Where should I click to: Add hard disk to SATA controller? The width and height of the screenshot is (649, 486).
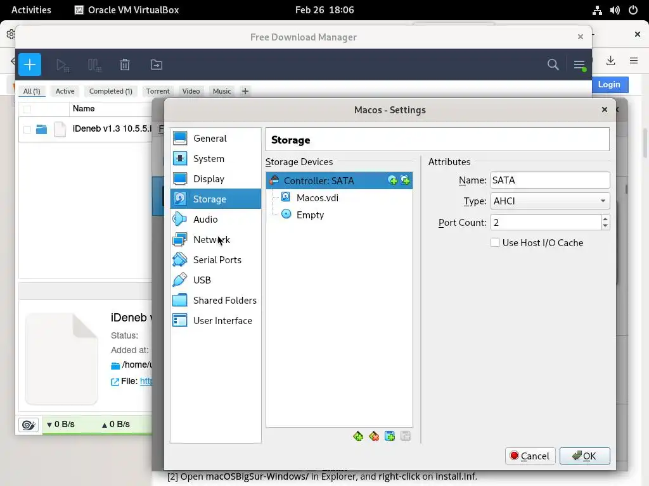click(x=405, y=180)
